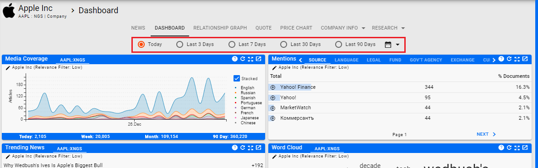Expand the Yahoo! Finance source row
The image size is (538, 168).
point(273,87)
